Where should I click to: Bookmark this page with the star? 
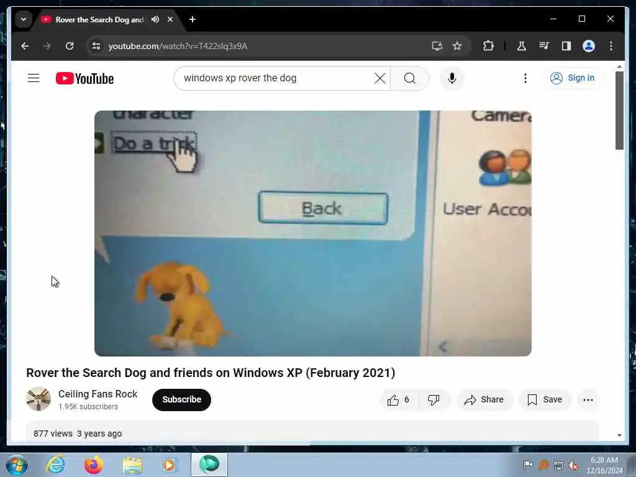(457, 46)
